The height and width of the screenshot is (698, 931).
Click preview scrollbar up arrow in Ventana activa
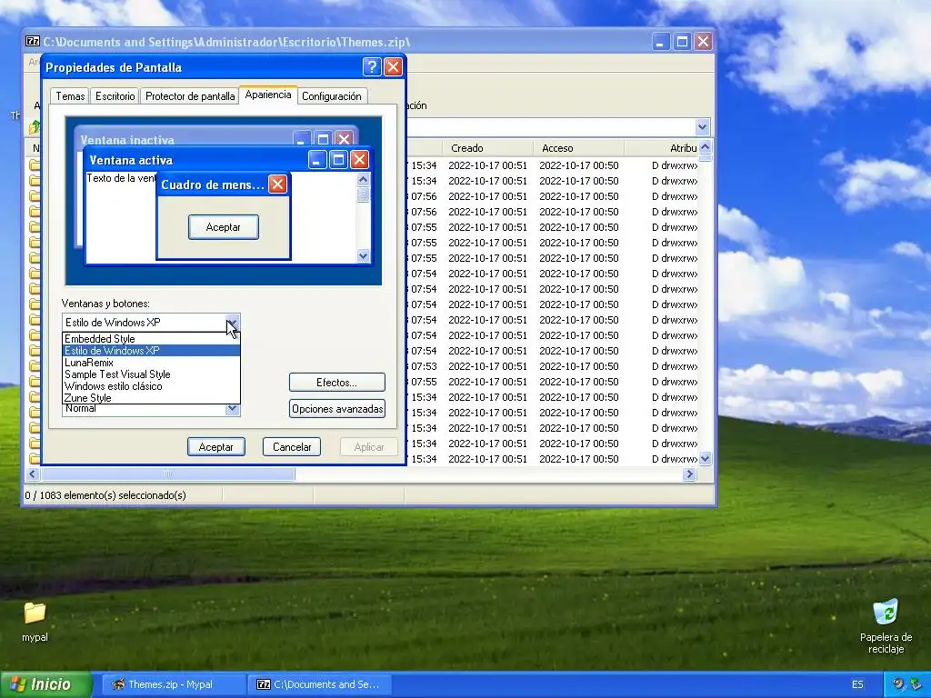click(363, 179)
